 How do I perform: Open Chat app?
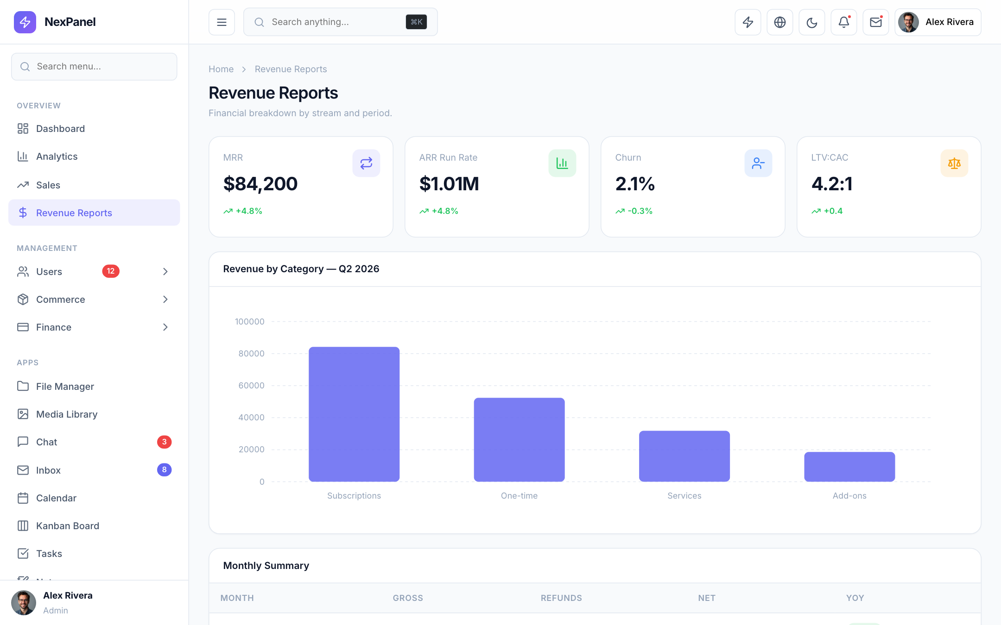94,442
